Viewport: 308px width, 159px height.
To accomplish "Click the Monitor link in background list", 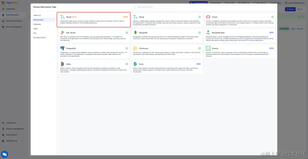I will coord(300,29).
